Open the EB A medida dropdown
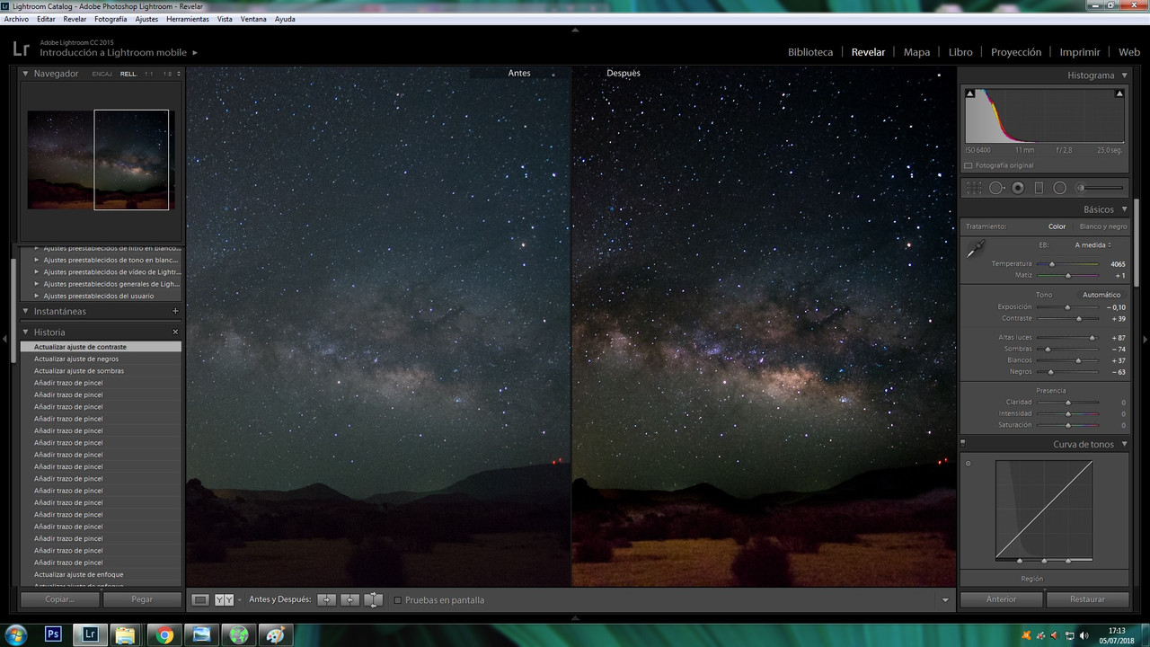The image size is (1150, 647). 1093,244
